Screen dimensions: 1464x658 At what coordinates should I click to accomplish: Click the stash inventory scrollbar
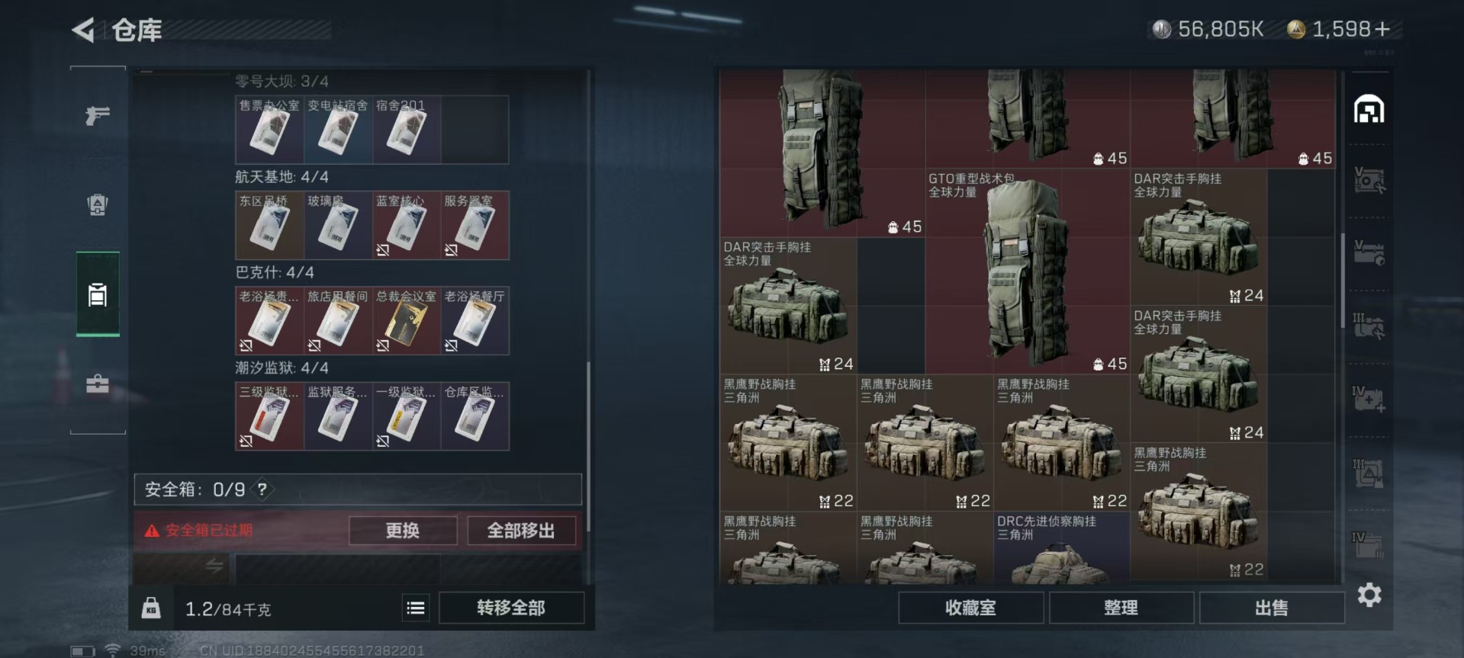1343,281
